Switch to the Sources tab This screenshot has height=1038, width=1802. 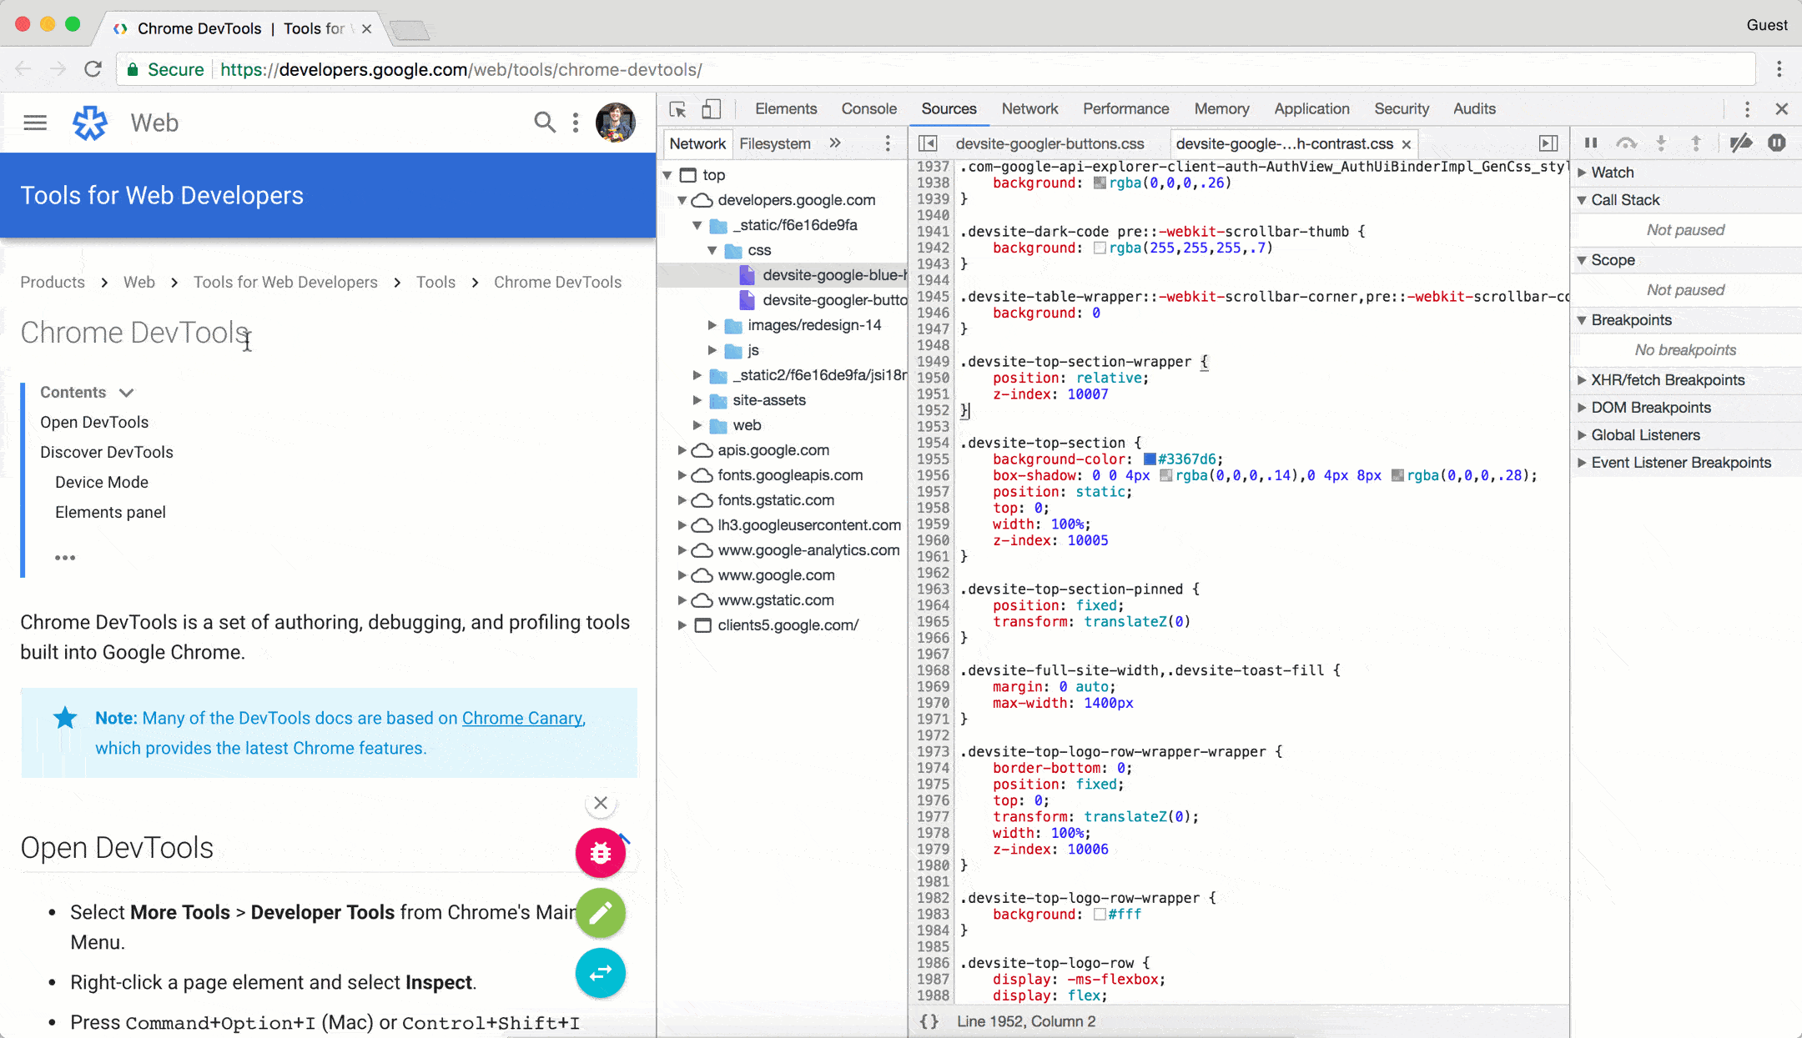coord(949,109)
